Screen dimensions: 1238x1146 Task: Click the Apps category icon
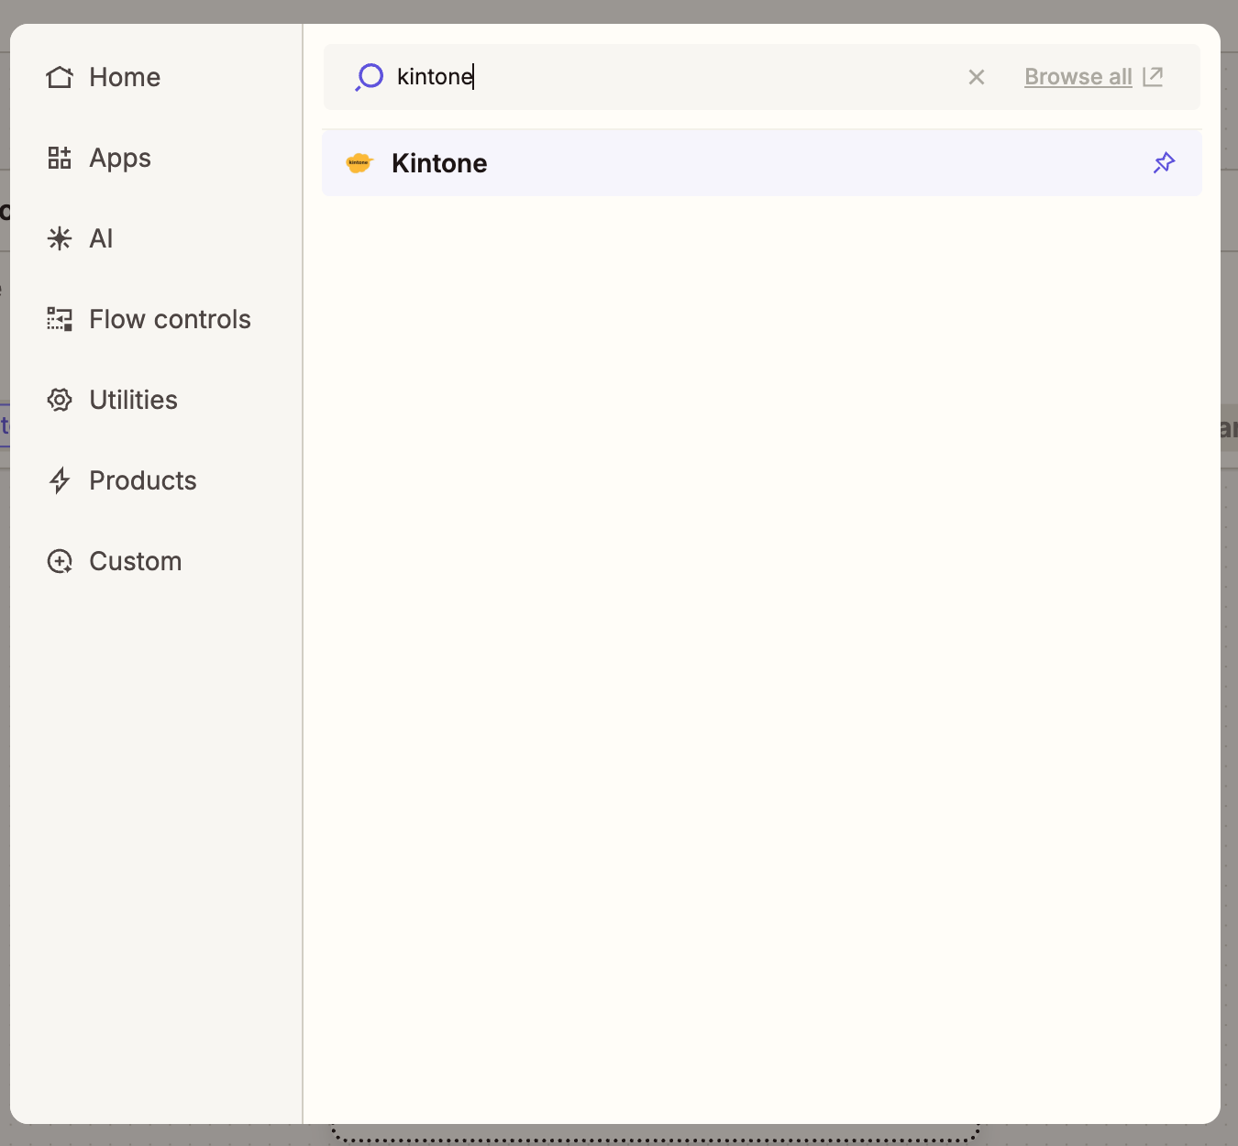click(60, 158)
